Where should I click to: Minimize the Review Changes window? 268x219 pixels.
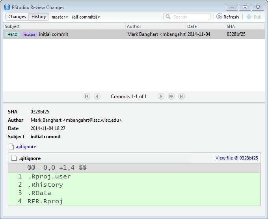(232, 7)
